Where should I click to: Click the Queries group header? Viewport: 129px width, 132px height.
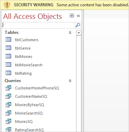(x=13, y=81)
